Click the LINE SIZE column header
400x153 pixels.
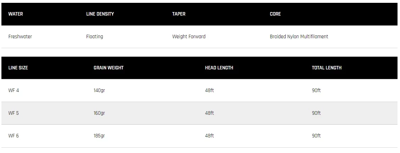click(x=18, y=68)
